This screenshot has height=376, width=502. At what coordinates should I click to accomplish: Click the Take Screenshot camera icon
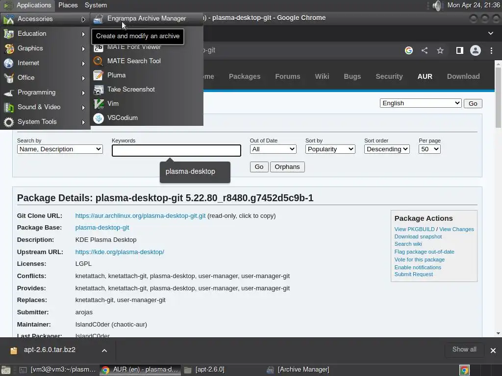tap(98, 90)
